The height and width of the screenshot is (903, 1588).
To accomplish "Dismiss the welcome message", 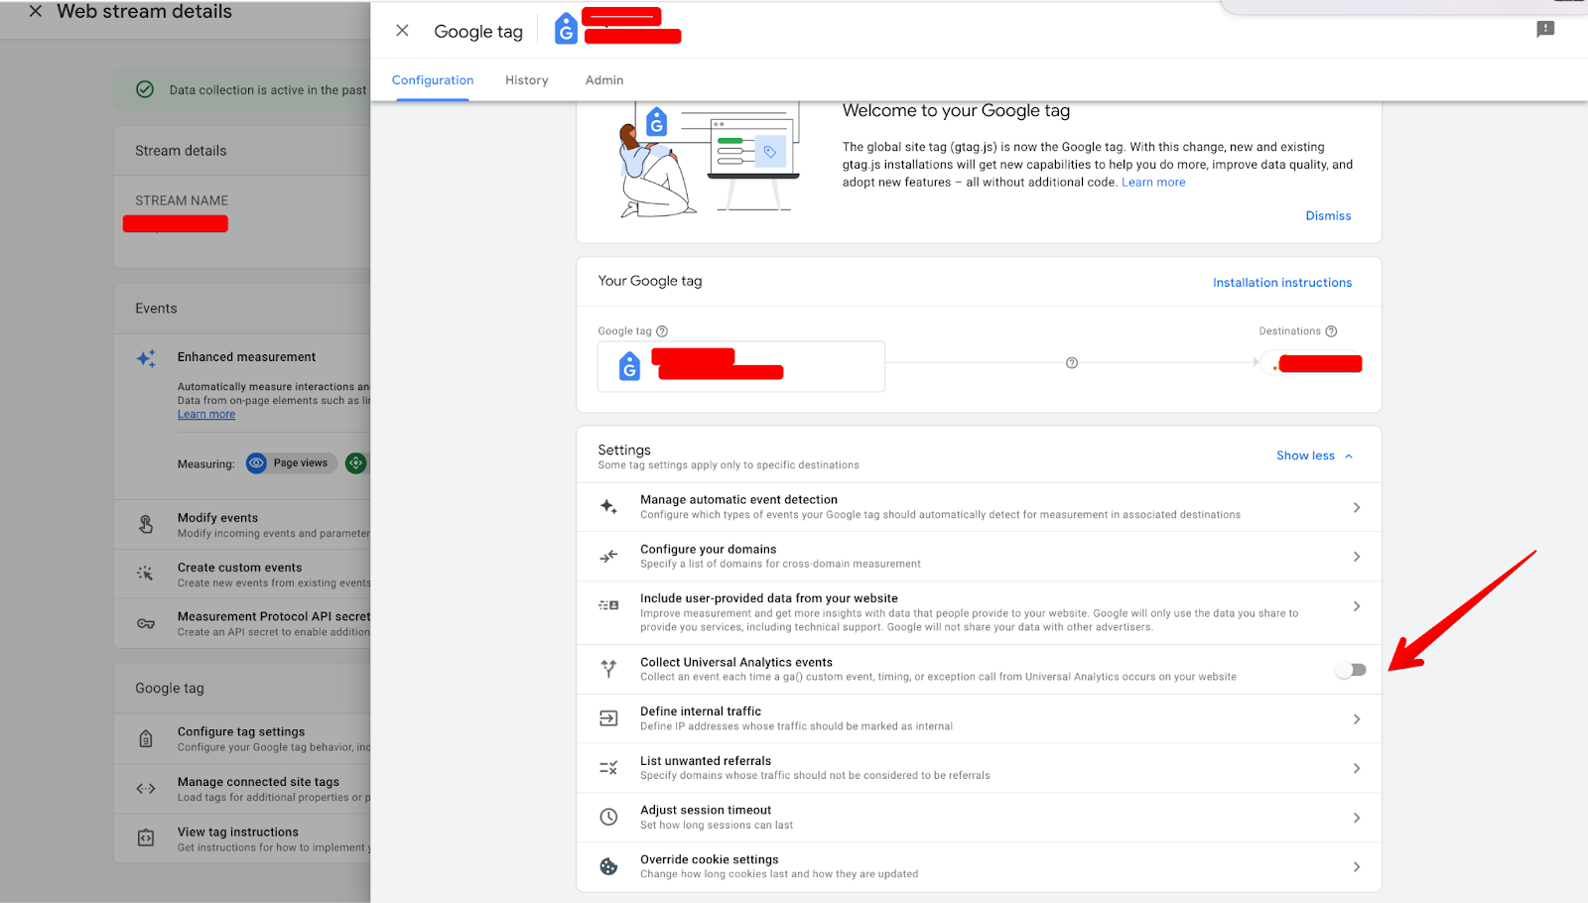I will 1328,216.
